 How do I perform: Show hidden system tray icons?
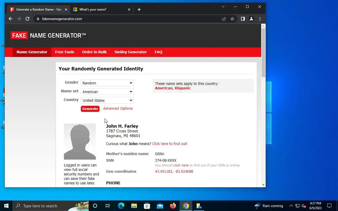[x=291, y=206]
